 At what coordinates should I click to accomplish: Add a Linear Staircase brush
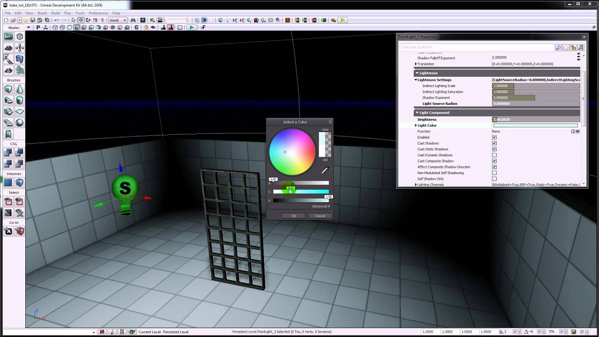[x=8, y=111]
